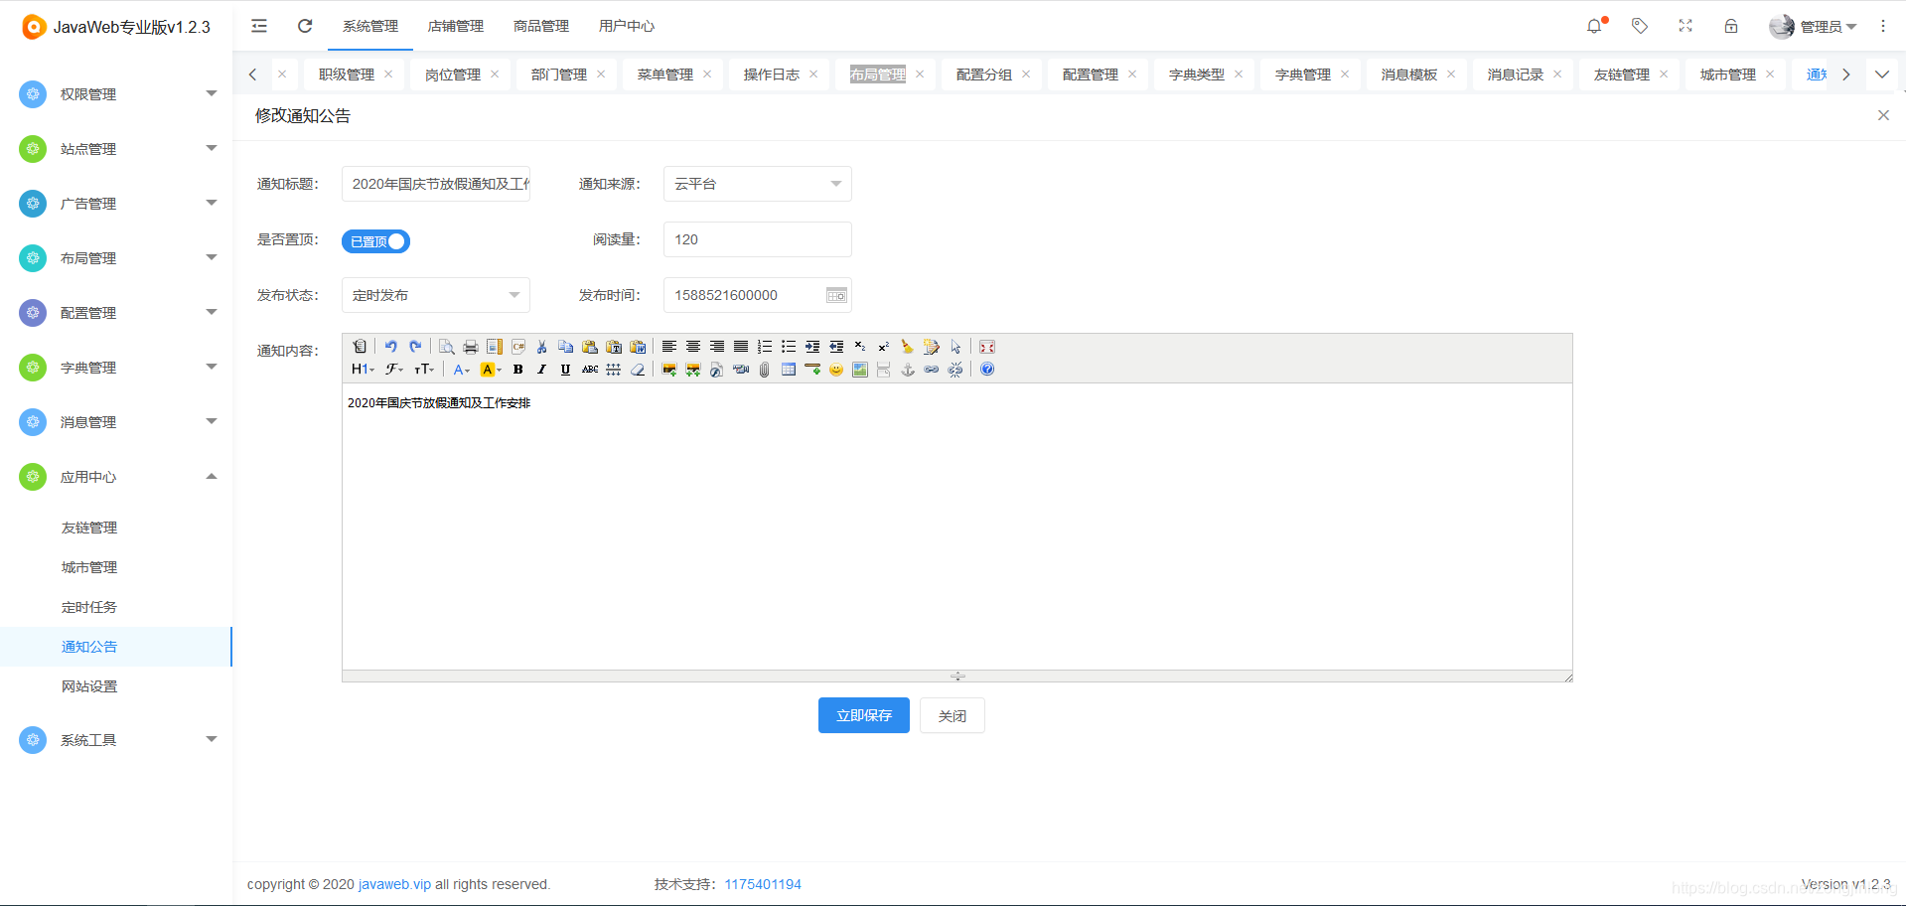The height and width of the screenshot is (906, 1906).
Task: Click the undo icon in editor toolbar
Action: click(x=391, y=347)
